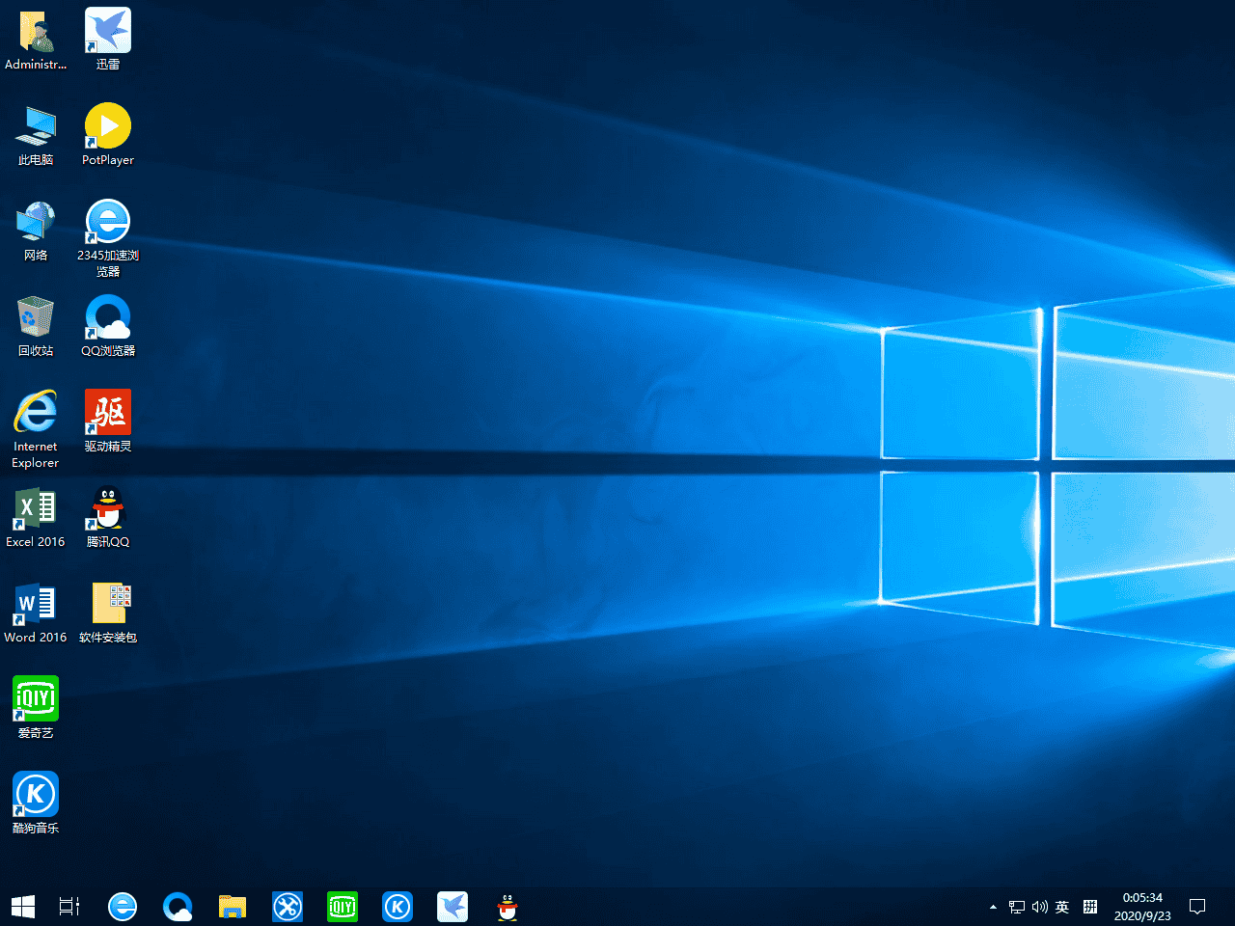The width and height of the screenshot is (1235, 926).
Task: Select the 此电脑 desktop icon
Action: [36, 135]
